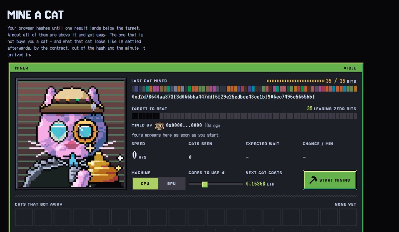This screenshot has width=399, height=232.
Task: Click the 'Cats that got away' label
Action: coord(39,204)
